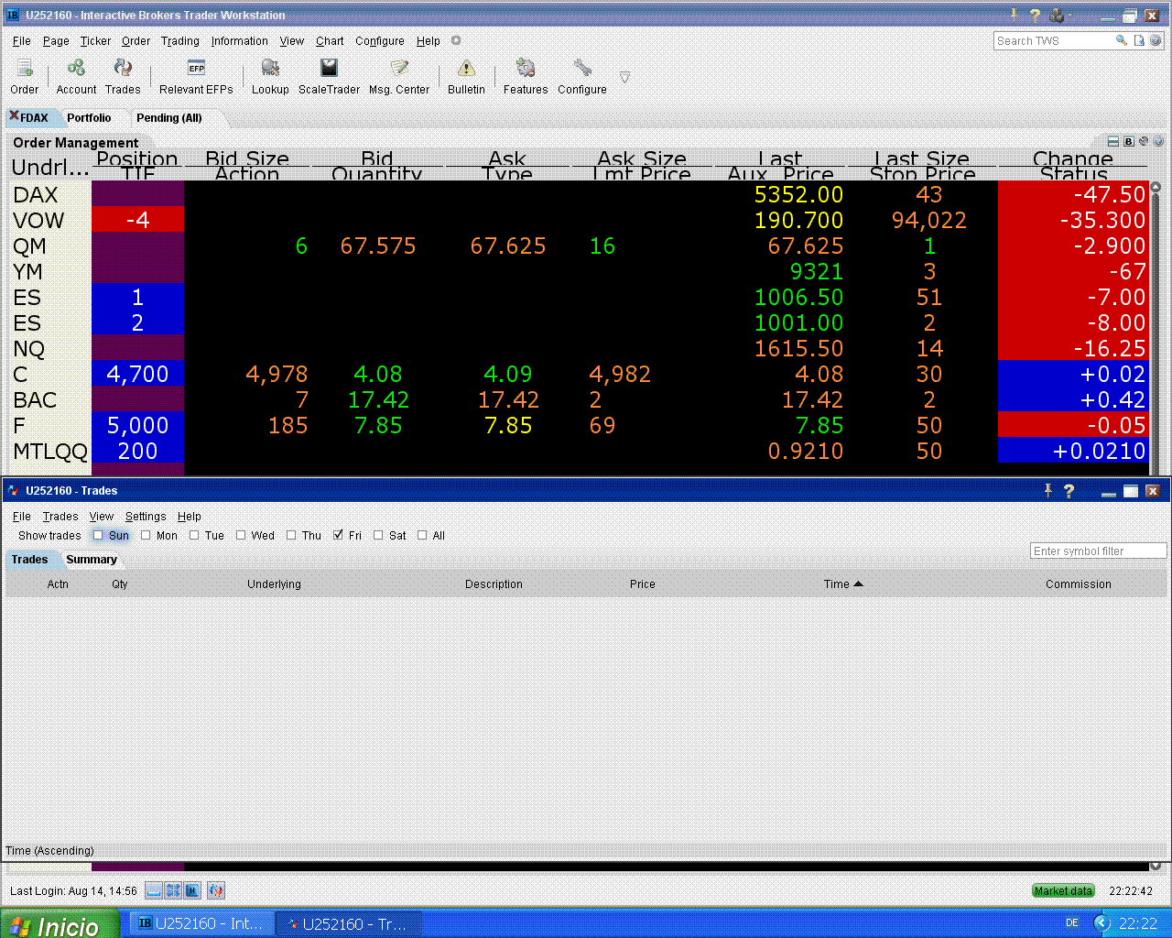The image size is (1172, 938).
Task: Open the Trades toolbar icon
Action: tap(123, 77)
